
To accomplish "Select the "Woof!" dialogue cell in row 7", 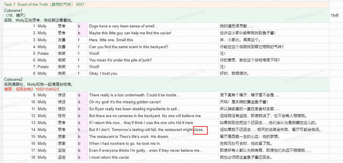I will click(94, 67).
